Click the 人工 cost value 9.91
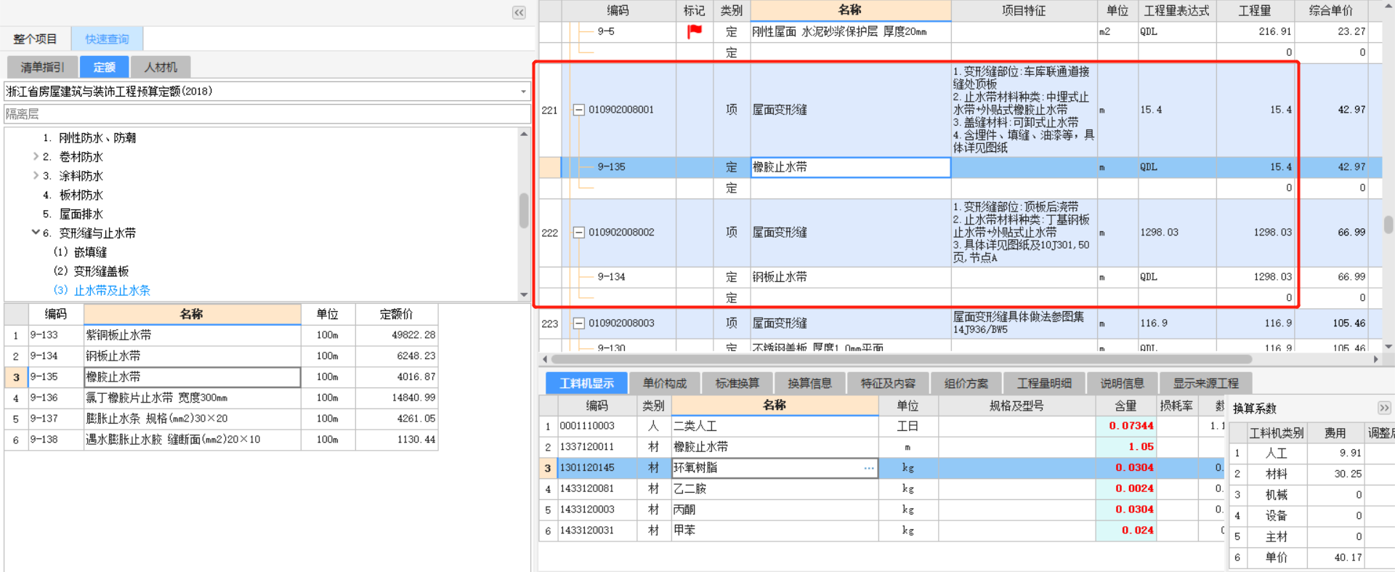 pyautogui.click(x=1335, y=453)
